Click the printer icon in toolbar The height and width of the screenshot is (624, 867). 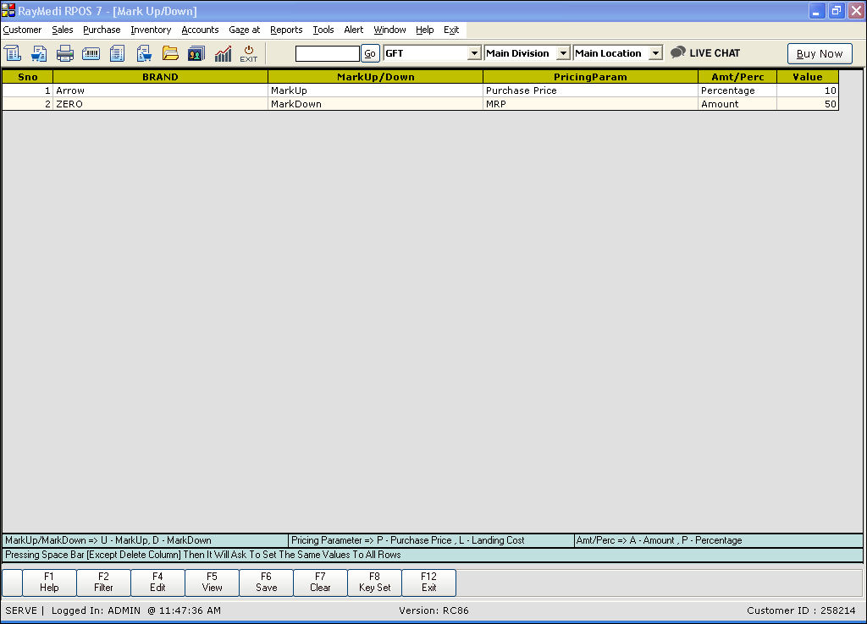(x=65, y=53)
